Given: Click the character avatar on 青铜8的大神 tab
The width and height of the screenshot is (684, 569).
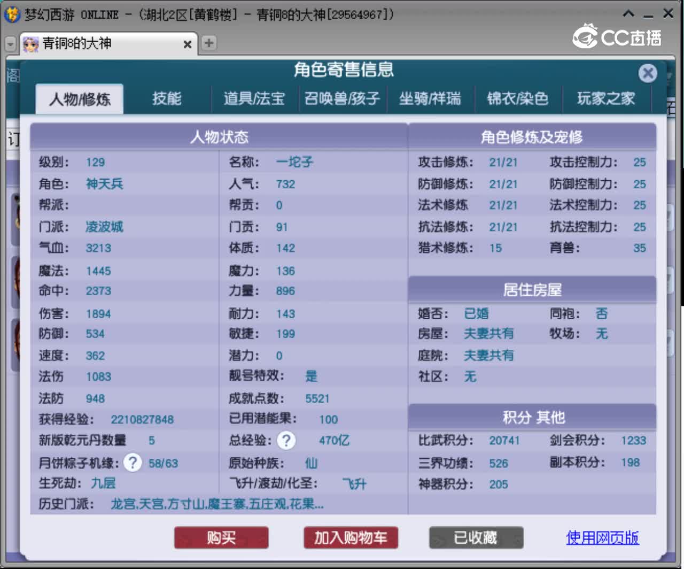Looking at the screenshot, I should 30,44.
